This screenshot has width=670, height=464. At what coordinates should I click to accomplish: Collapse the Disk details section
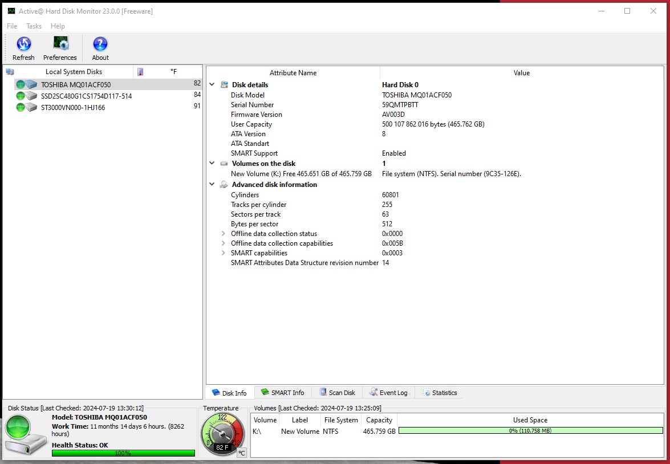pyautogui.click(x=212, y=85)
